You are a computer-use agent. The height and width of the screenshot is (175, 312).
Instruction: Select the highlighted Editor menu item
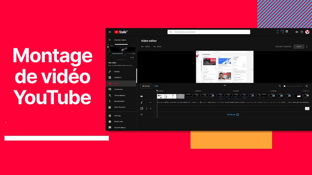(x=121, y=84)
